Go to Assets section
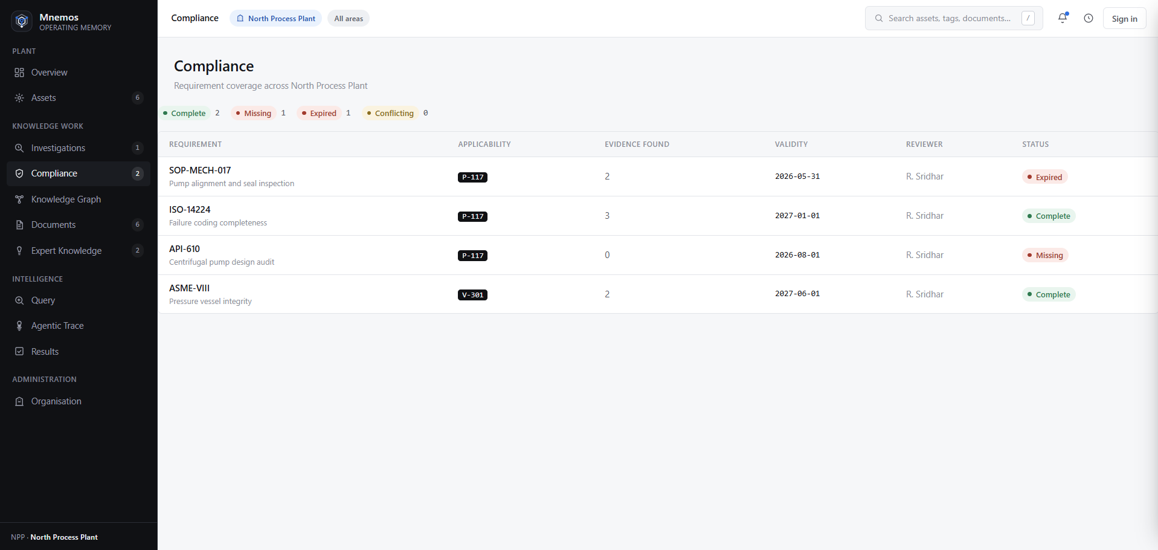Viewport: 1158px width, 550px height. [x=79, y=98]
